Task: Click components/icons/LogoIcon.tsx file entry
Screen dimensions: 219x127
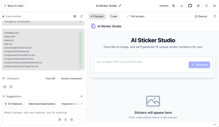Action: click(x=21, y=66)
